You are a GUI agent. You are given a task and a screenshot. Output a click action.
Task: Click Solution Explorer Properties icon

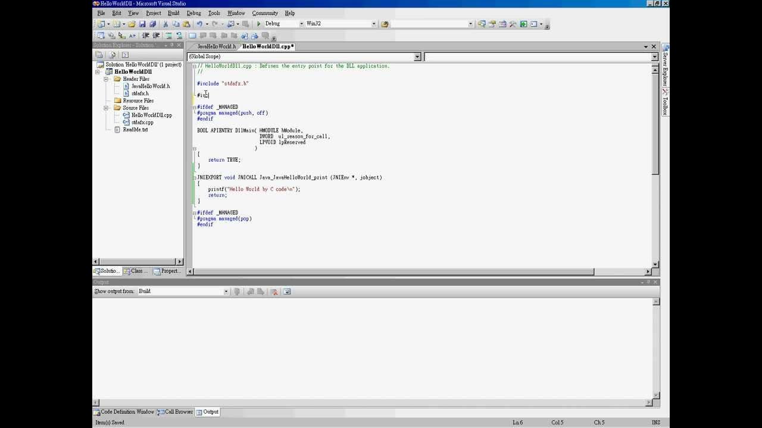click(x=99, y=55)
